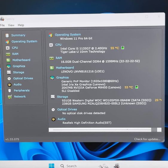Click the sidebar Network card icon

(x=10, y=97)
